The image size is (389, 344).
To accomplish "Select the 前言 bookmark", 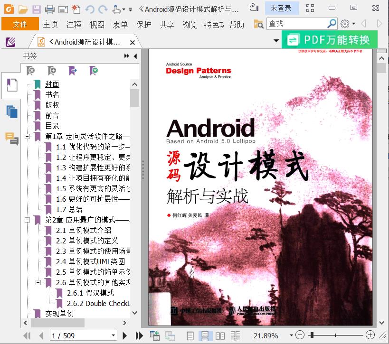I will point(52,115).
